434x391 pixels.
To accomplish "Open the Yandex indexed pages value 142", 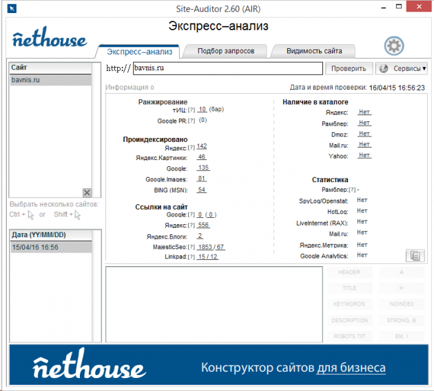I will point(201,146).
